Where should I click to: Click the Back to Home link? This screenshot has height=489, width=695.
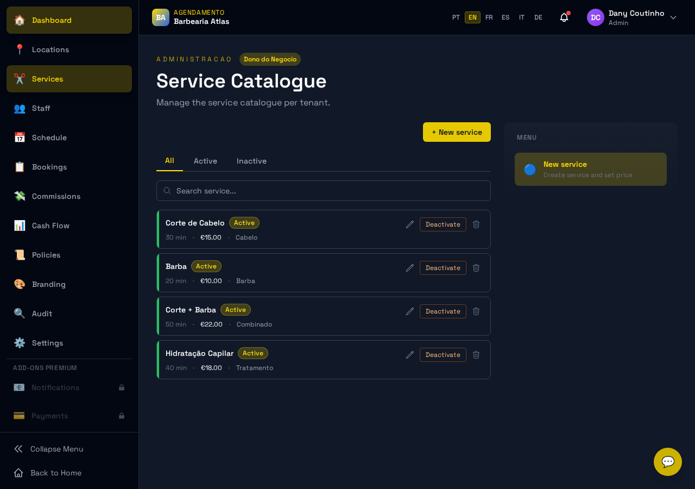coord(56,473)
